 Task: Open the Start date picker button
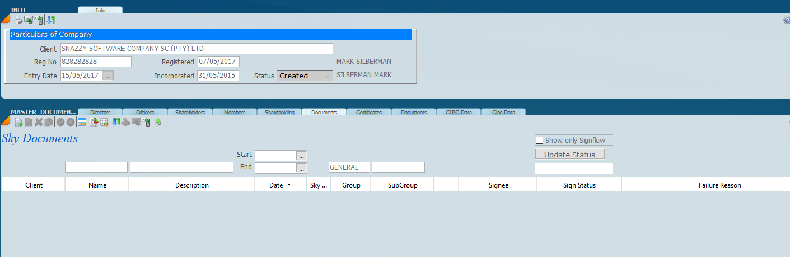coord(302,156)
